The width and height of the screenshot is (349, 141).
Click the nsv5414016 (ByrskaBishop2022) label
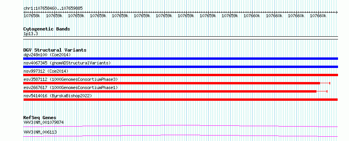click(x=58, y=96)
